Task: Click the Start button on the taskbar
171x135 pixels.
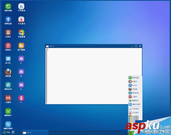Action: click(6, 132)
